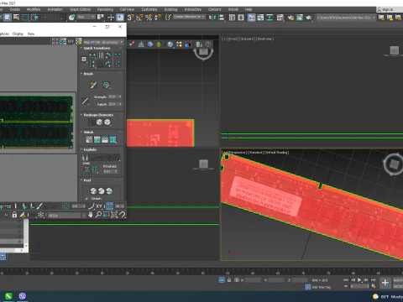403x302 pixels.
Task: Click the Align tool icon
Action: point(222,18)
